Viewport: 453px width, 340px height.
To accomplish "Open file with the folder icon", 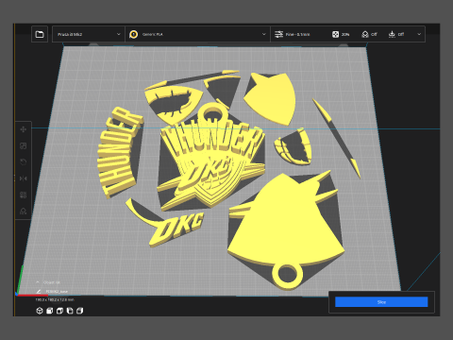I will [x=40, y=34].
